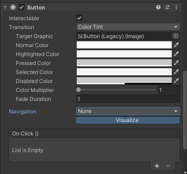Click the Navigation label
The height and width of the screenshot is (174, 187).
[22, 112]
